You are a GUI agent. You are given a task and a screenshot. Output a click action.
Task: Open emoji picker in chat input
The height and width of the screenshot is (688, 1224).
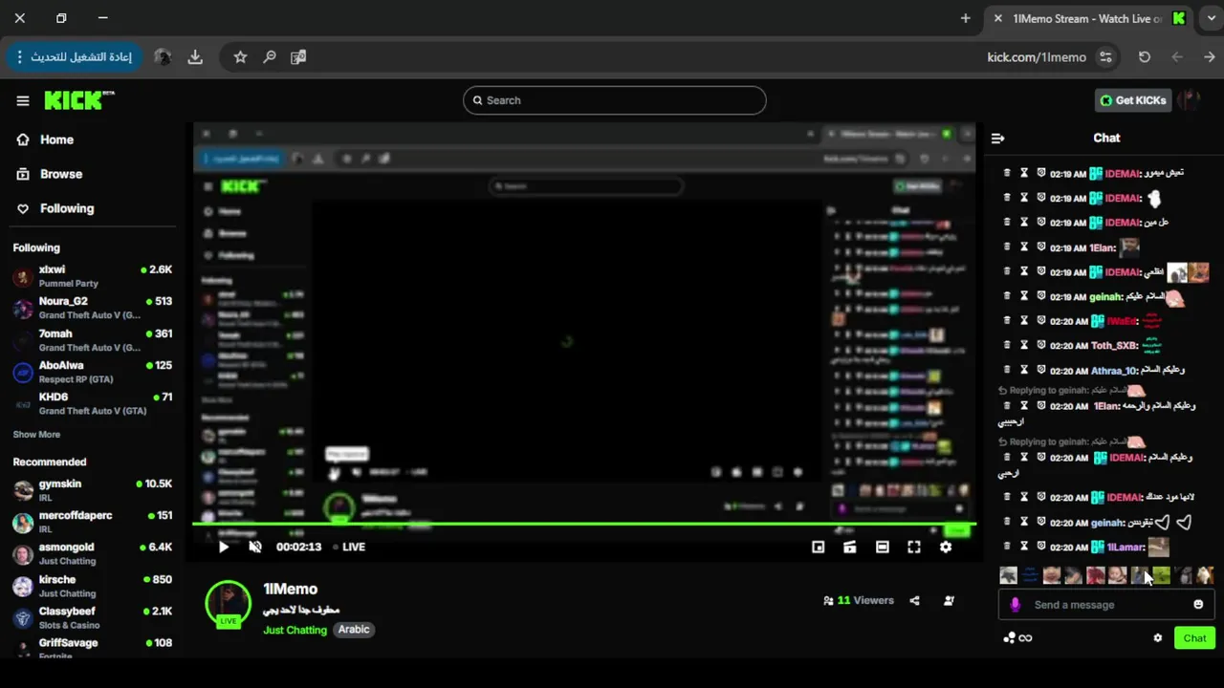click(x=1198, y=604)
